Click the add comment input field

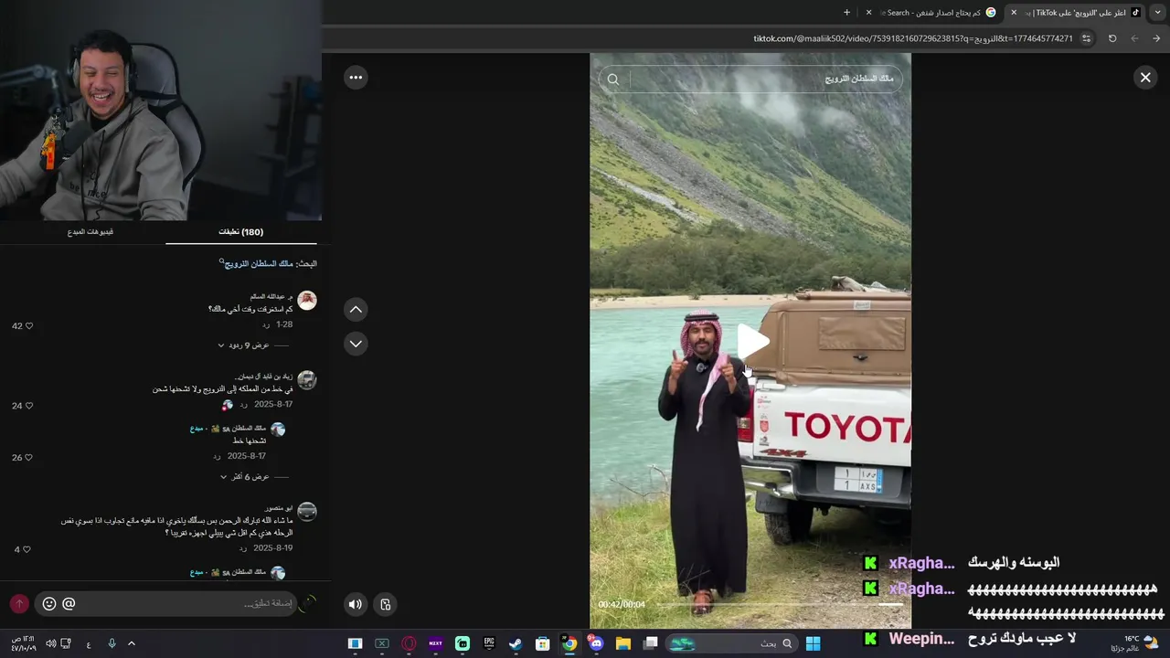(165, 603)
